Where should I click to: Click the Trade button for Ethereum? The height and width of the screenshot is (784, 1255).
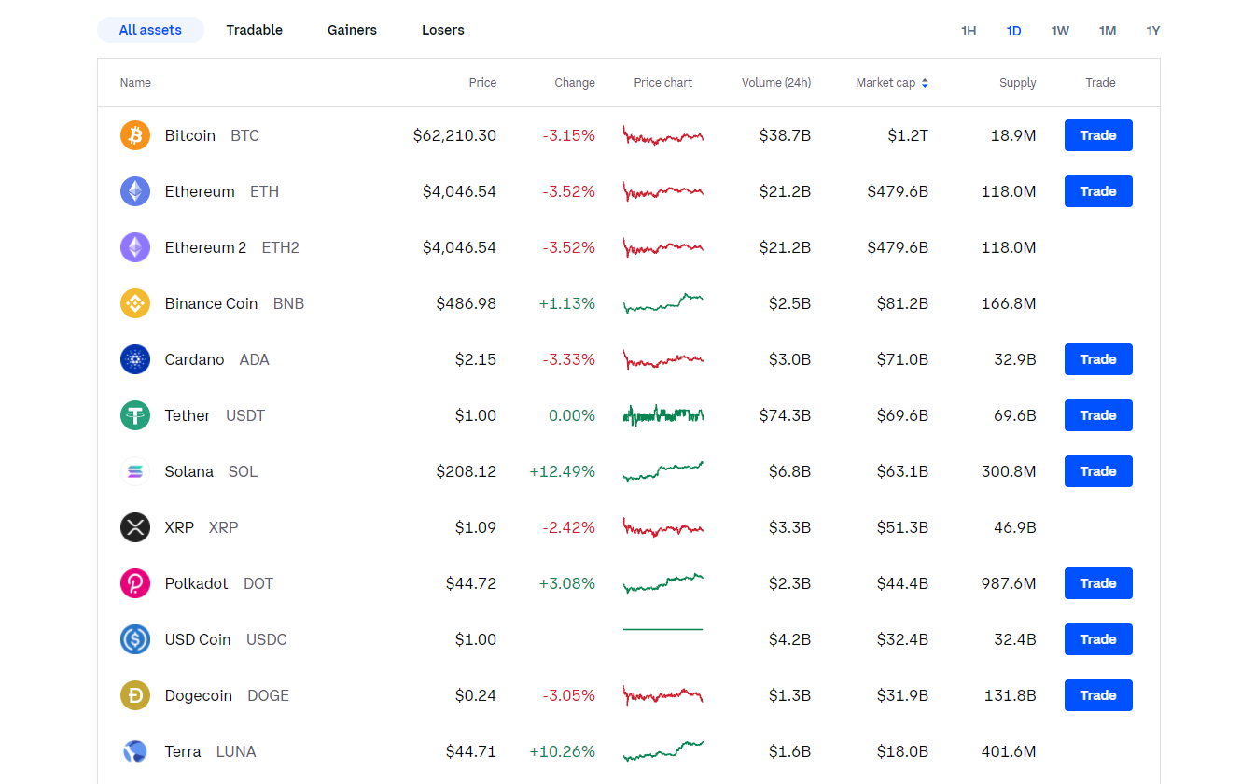[1098, 191]
